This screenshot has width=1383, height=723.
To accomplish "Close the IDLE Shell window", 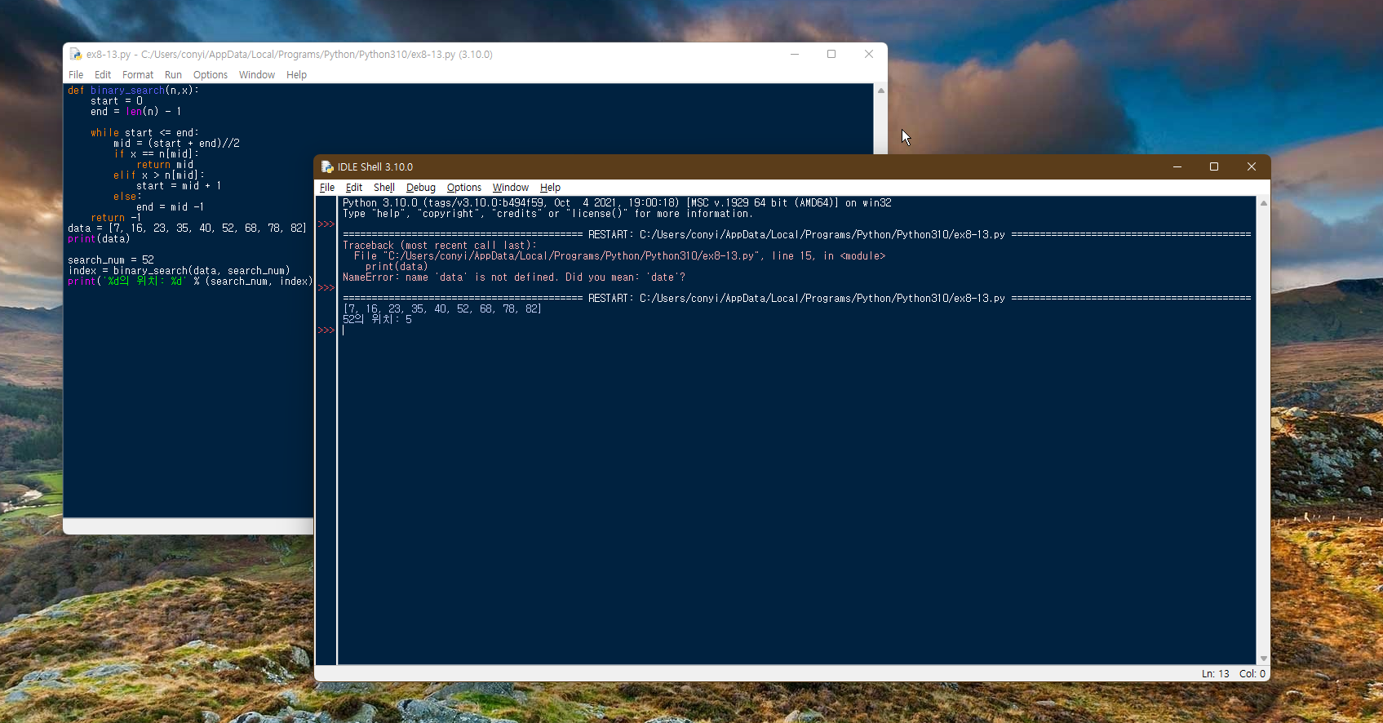I will coord(1252,166).
